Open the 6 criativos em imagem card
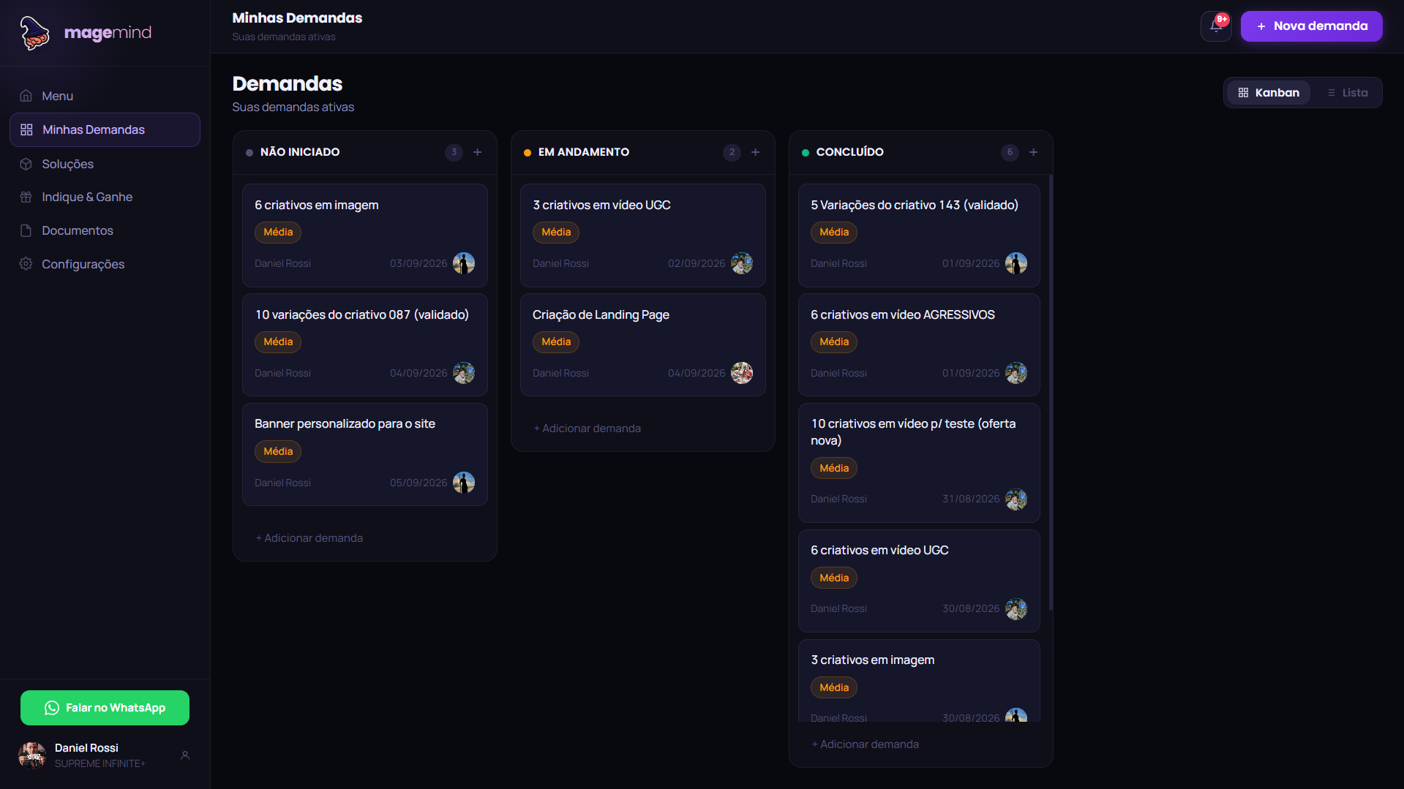The height and width of the screenshot is (789, 1404). 364,235
